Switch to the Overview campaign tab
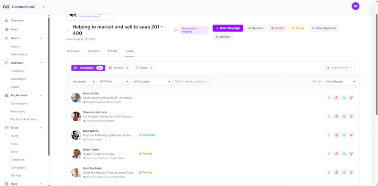Image resolution: width=378 pixels, height=186 pixels. pos(73,51)
